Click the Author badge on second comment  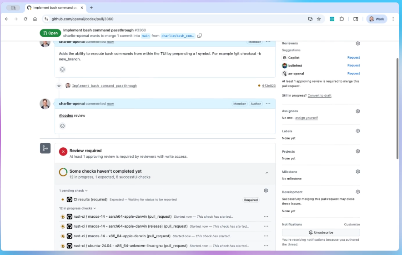pos(256,104)
